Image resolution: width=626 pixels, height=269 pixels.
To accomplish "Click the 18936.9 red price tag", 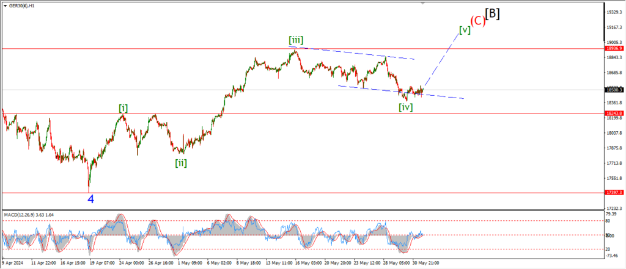I will pos(614,48).
